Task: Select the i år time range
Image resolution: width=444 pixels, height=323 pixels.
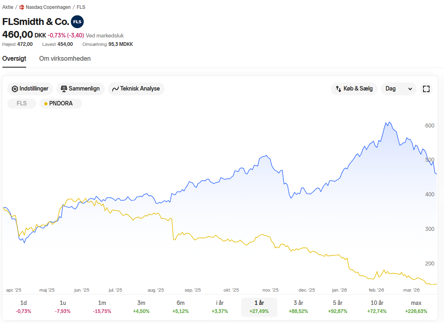Action: 220,307
